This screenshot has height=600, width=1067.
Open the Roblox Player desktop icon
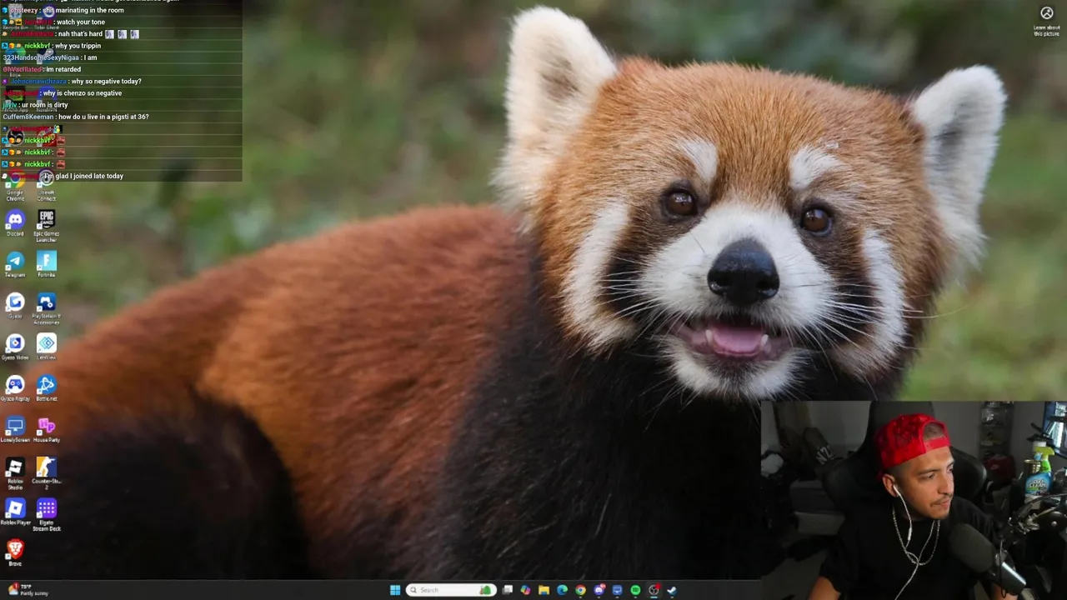(15, 512)
